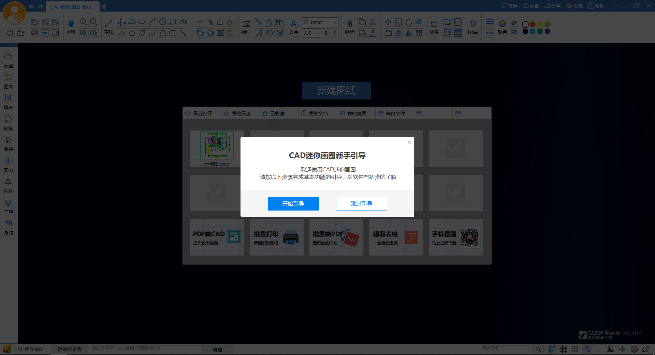
Task: Expand the text size 350 dropdown
Action: point(318,33)
